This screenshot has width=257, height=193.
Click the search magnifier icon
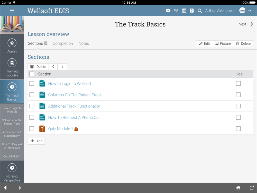coord(200,11)
